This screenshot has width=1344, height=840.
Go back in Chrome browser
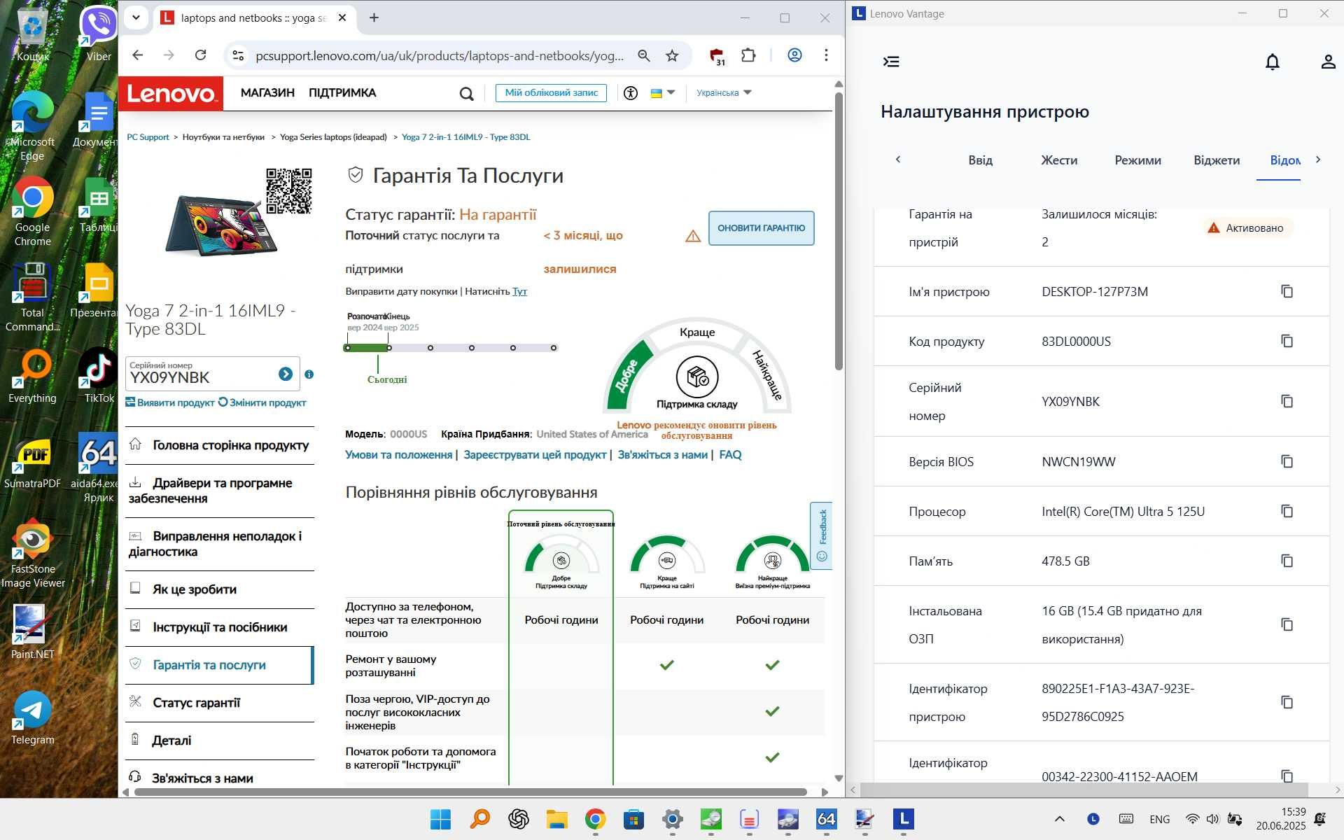(138, 55)
